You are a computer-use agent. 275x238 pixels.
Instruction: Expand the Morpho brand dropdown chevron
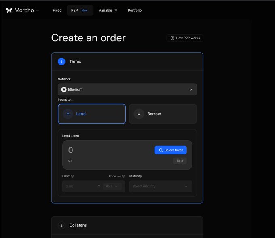[x=38, y=11]
